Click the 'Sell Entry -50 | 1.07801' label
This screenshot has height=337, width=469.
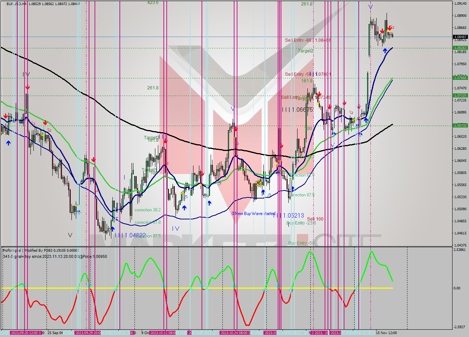pos(308,74)
